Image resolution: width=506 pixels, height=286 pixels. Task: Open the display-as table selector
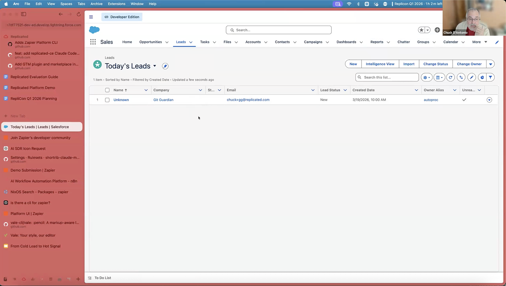[439, 77]
